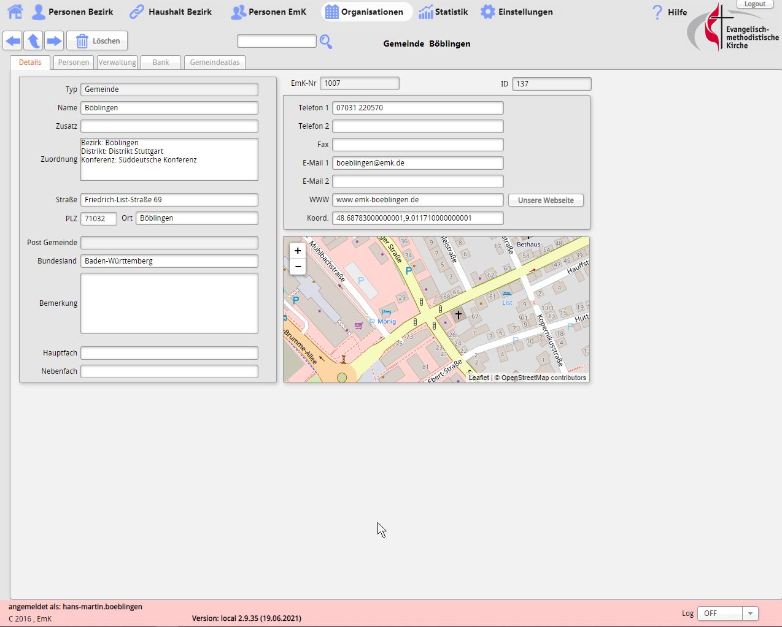Click the Post Gemeinde field
Viewport: 782px width, 627px height.
pyautogui.click(x=169, y=243)
